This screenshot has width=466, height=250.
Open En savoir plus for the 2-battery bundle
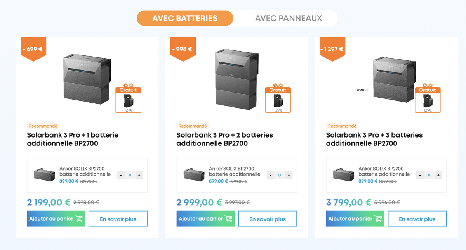(267, 219)
